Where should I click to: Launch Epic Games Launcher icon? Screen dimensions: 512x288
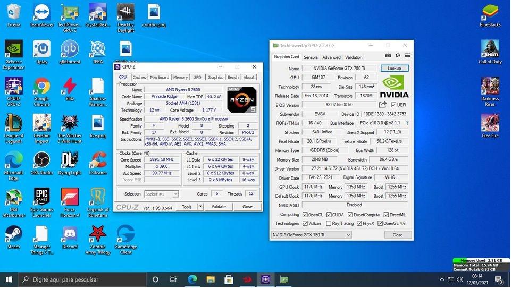[42, 203]
